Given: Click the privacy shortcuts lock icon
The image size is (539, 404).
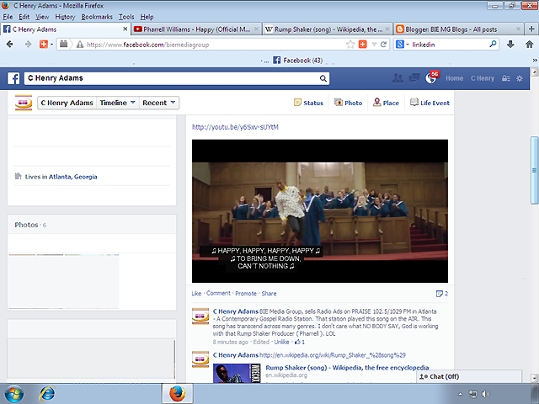Looking at the screenshot, I should point(506,78).
